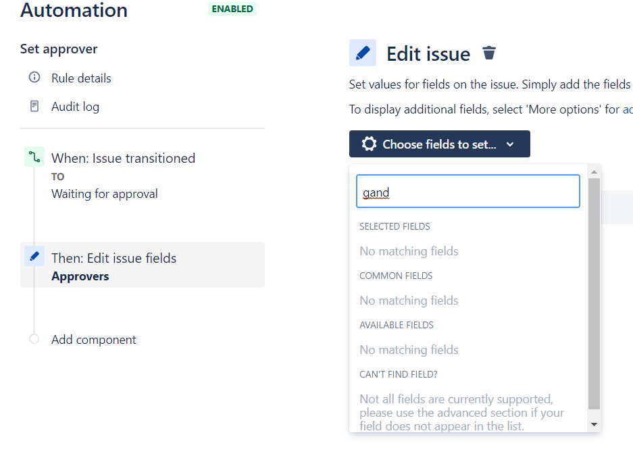
Task: Click the scrollbar down arrow in field list
Action: click(594, 424)
